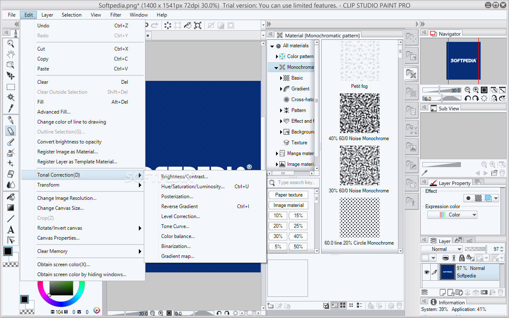Viewport: 509px width, 318px height.
Task: Open layer blending mode Normal dropdown
Action: pyautogui.click(x=441, y=249)
